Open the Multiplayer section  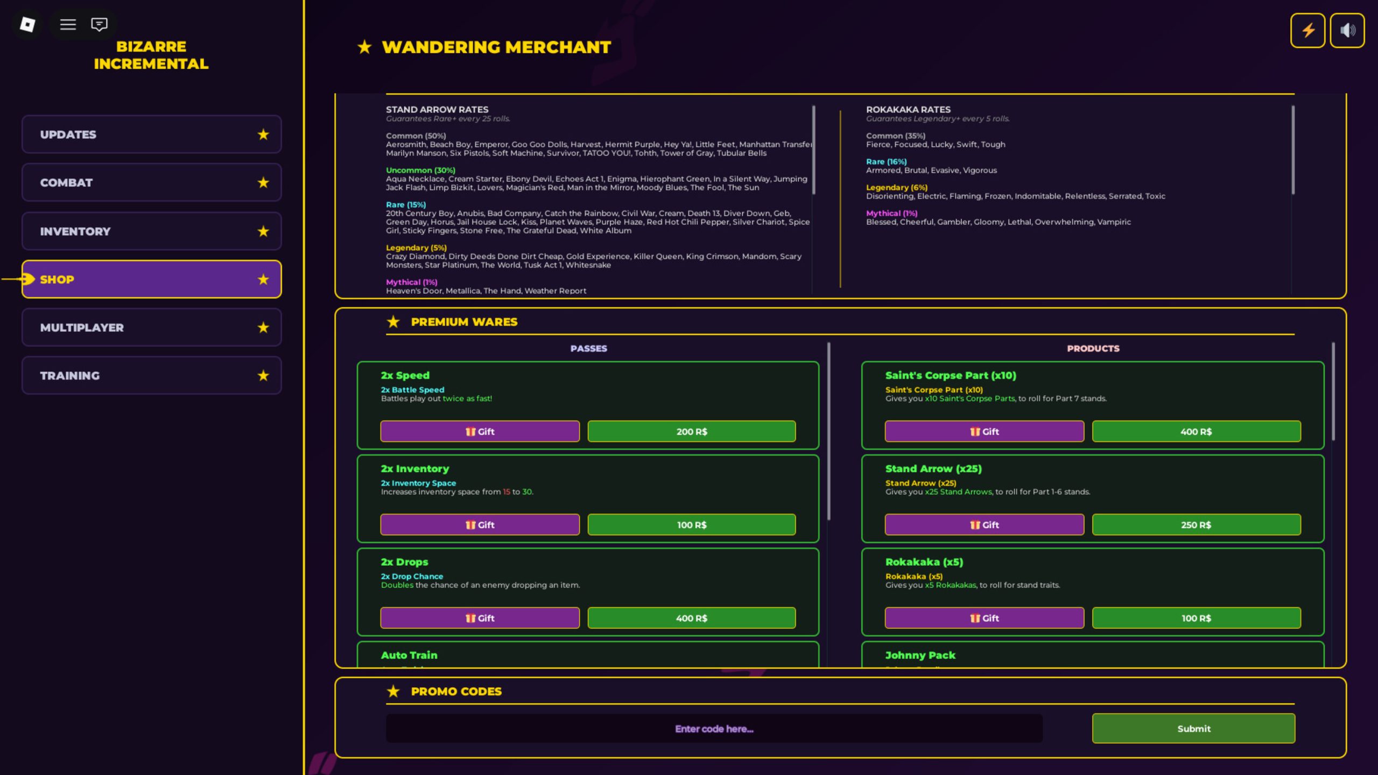click(151, 327)
